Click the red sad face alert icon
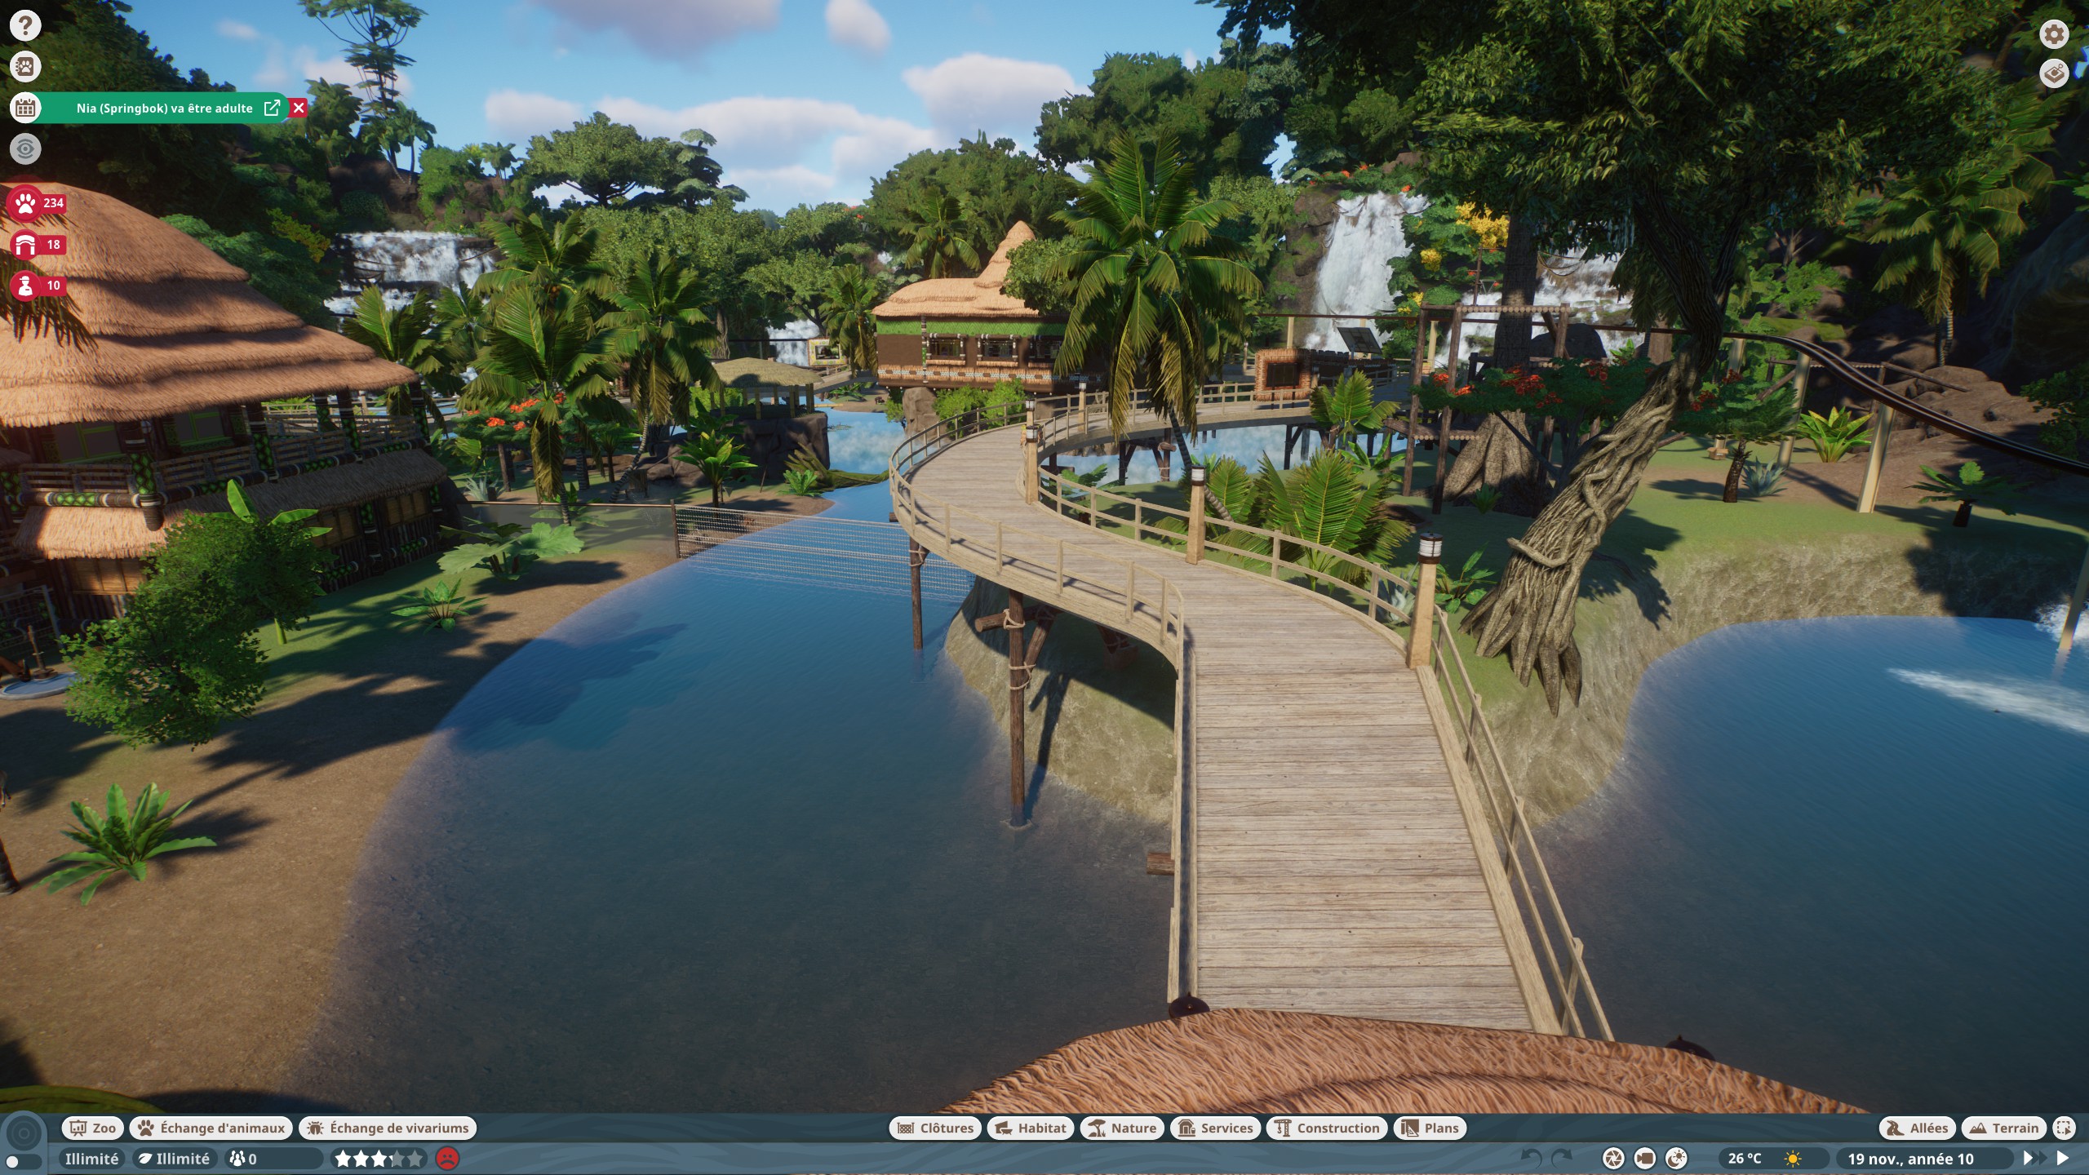 [x=447, y=1159]
